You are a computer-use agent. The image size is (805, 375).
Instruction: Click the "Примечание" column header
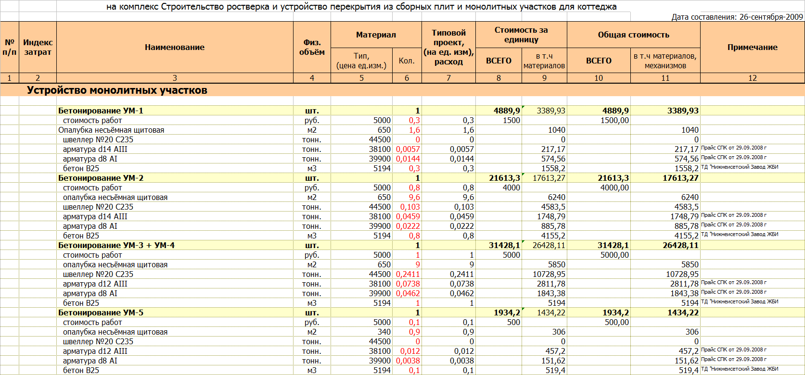(753, 47)
